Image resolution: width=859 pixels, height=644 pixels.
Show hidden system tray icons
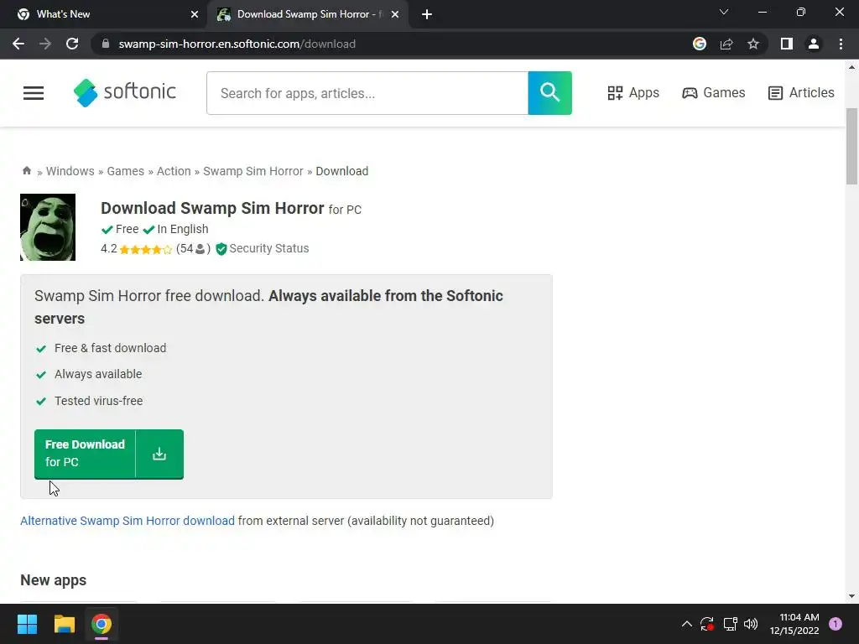686,624
